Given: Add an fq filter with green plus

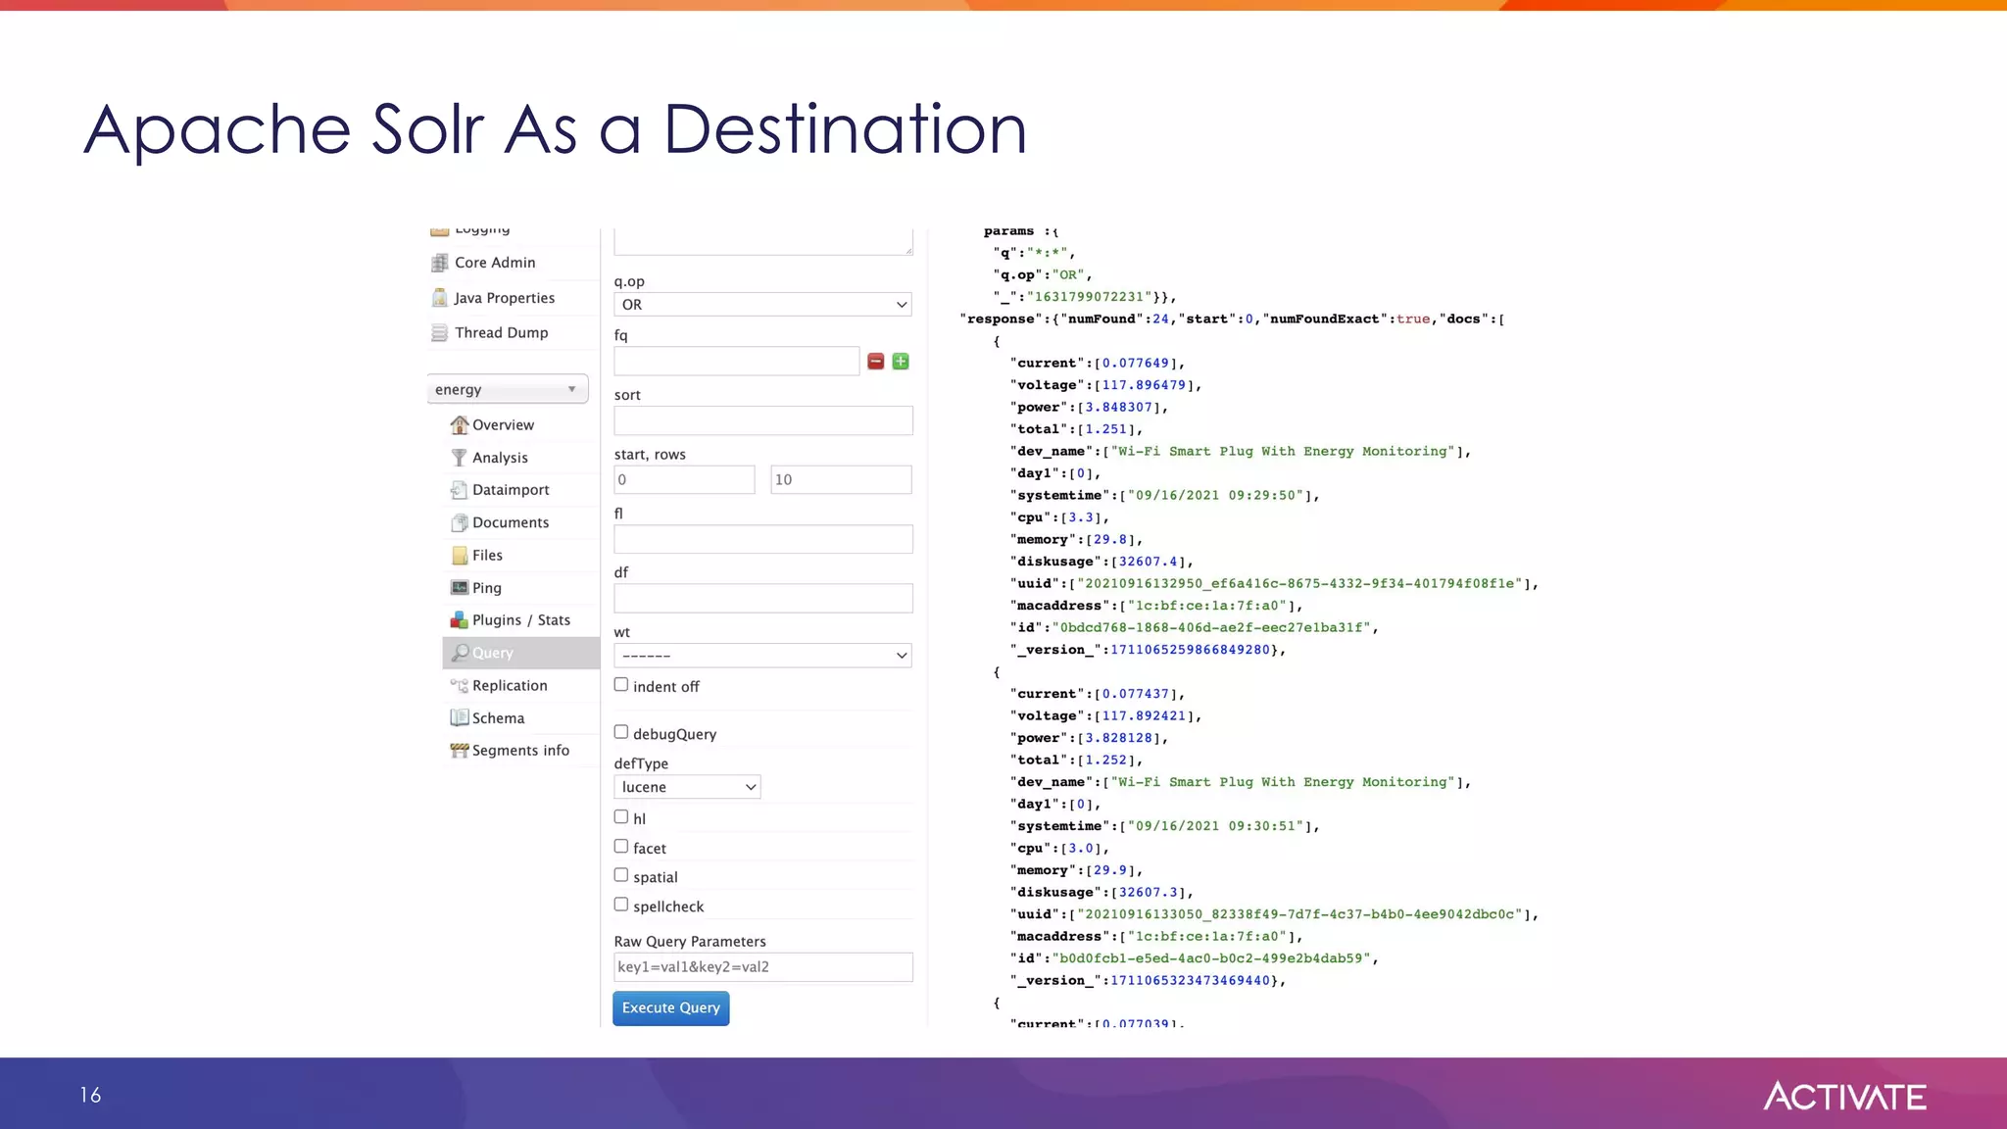Looking at the screenshot, I should coord(901,362).
